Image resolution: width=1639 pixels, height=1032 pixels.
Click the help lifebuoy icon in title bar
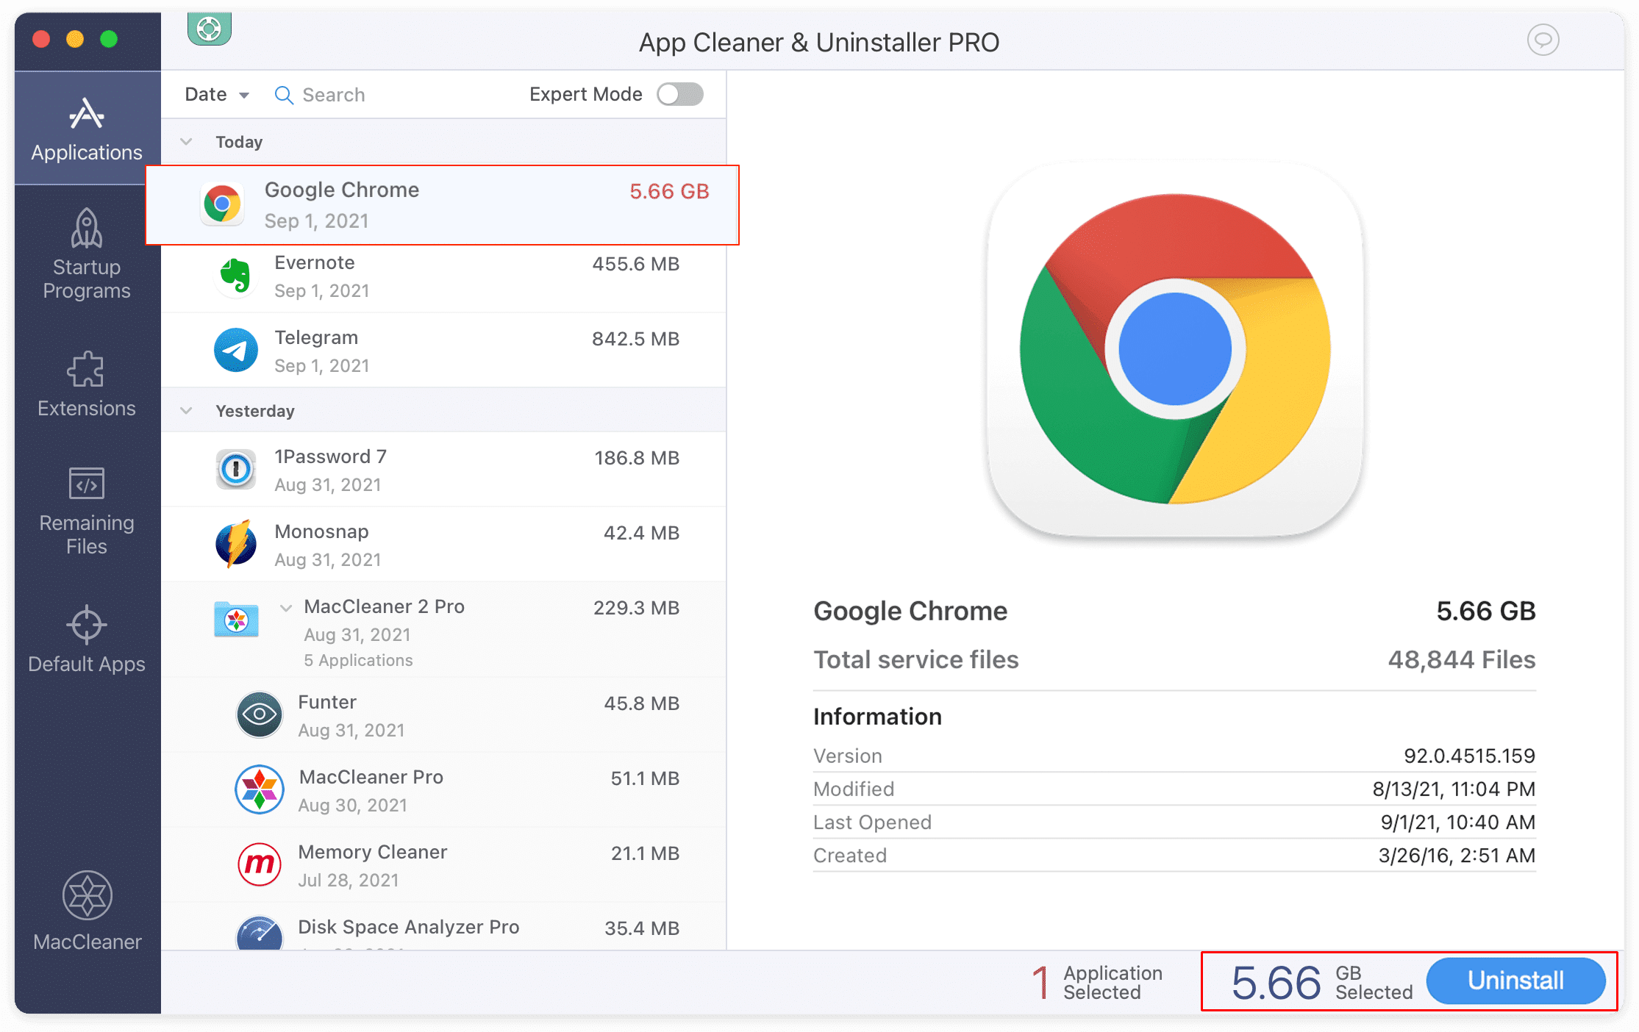coord(210,29)
